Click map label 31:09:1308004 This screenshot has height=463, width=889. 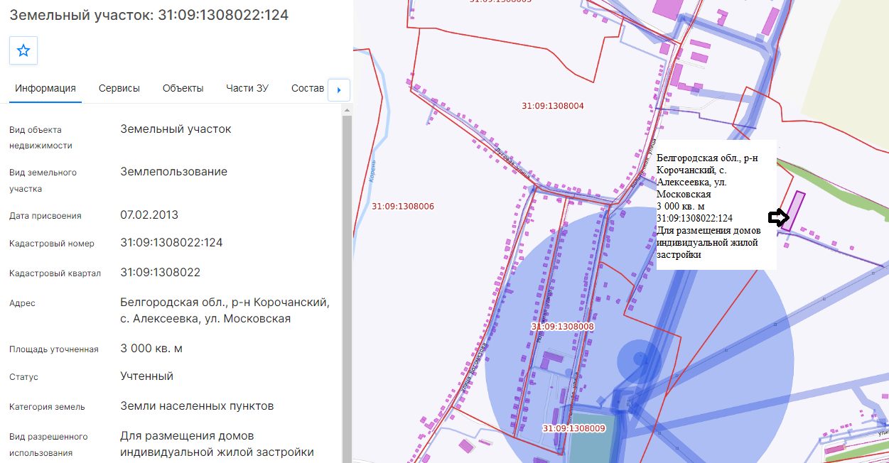[x=553, y=106]
